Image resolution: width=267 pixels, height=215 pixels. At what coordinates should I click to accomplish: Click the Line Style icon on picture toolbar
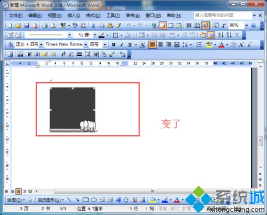(80, 54)
